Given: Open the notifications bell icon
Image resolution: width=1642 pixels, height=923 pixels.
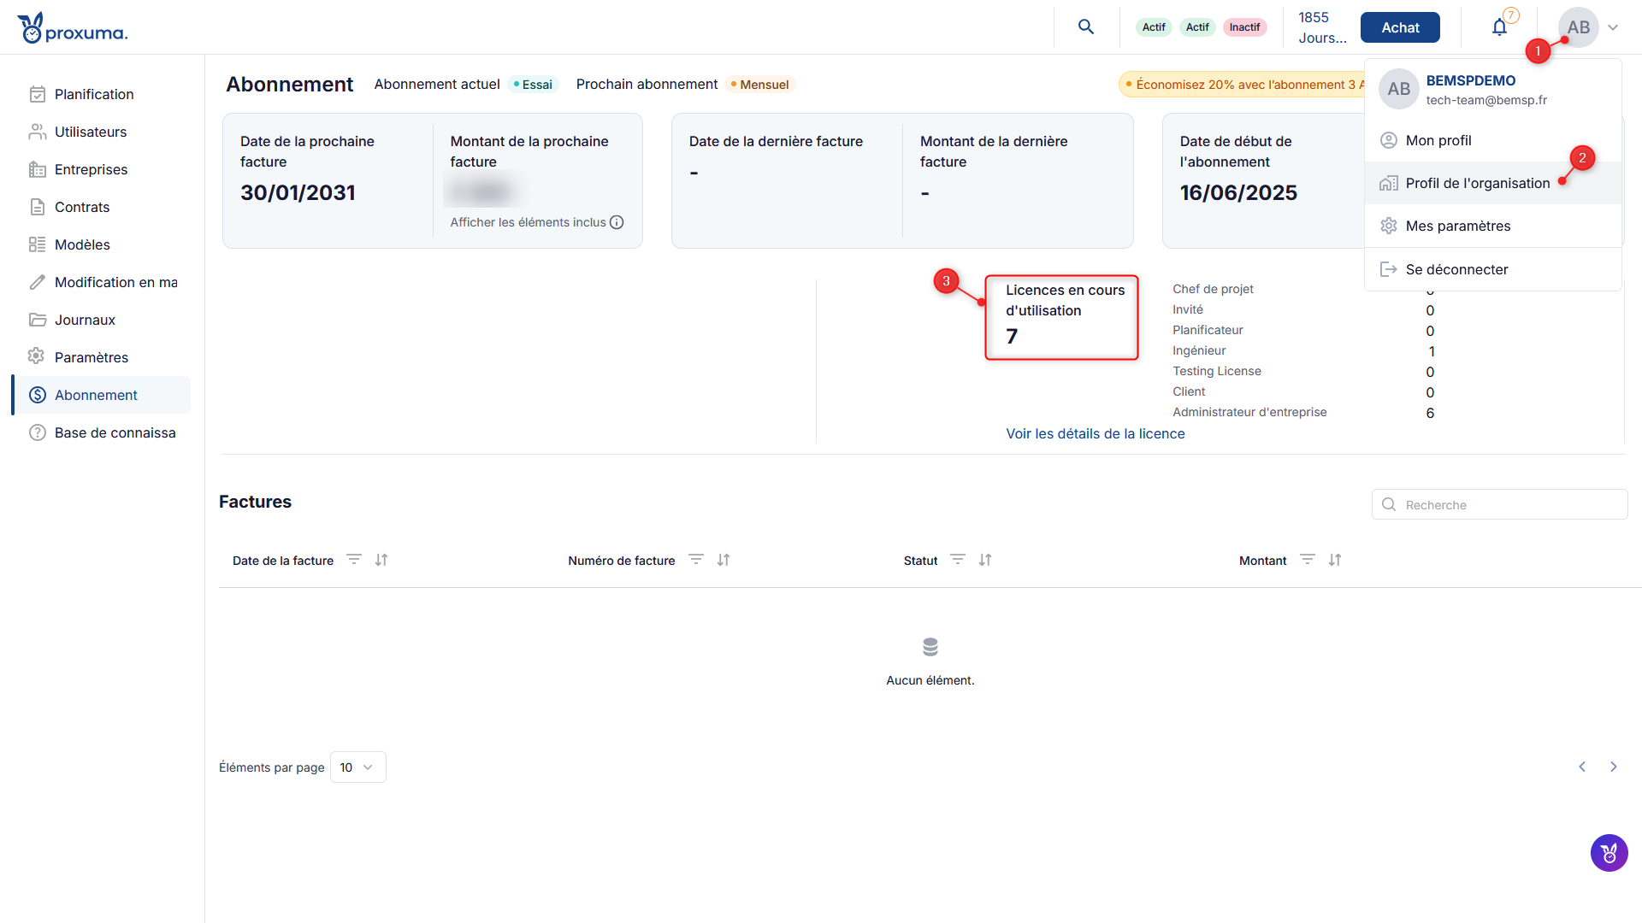Looking at the screenshot, I should (1499, 27).
